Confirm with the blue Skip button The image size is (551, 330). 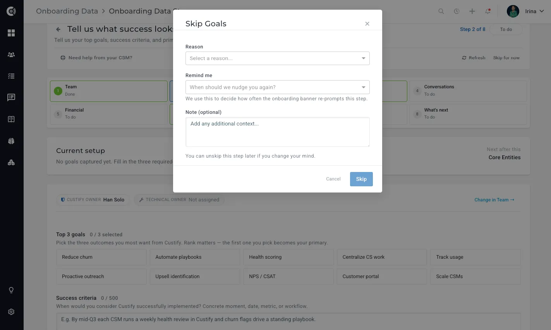(x=361, y=179)
